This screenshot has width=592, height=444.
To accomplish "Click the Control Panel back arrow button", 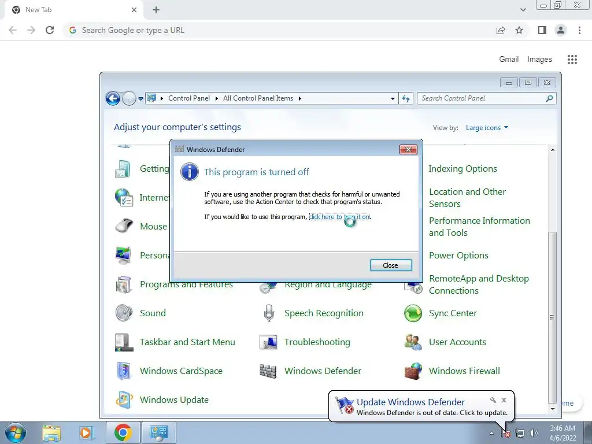I will pos(113,98).
